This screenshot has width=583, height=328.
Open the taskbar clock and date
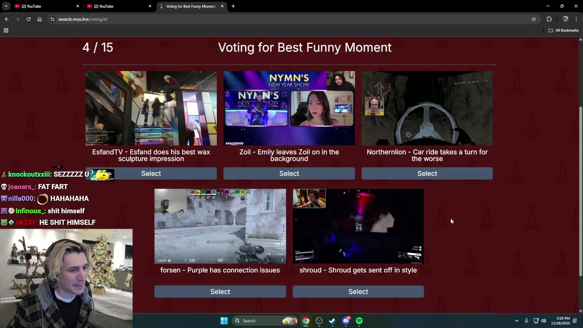[x=560, y=321]
